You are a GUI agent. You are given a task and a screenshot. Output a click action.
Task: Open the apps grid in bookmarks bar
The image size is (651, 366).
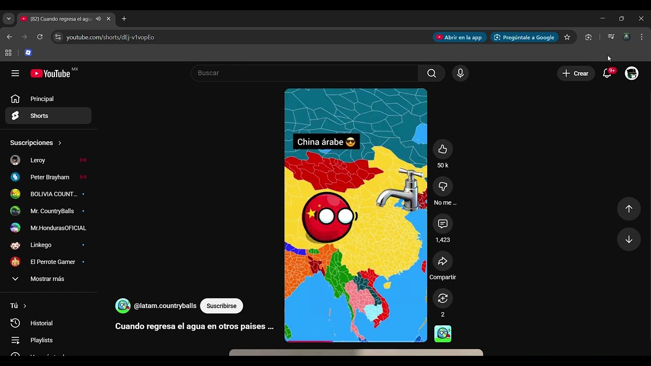tap(8, 53)
